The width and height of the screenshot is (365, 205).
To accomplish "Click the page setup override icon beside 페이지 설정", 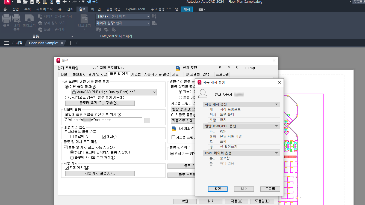I will point(154,23).
